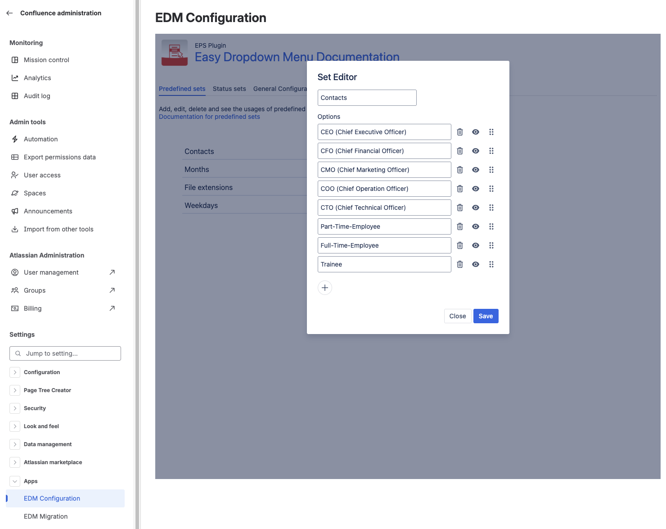The width and height of the screenshot is (666, 529).
Task: Delete the CMO (Chief Marketing Officer) option
Action: [460, 170]
